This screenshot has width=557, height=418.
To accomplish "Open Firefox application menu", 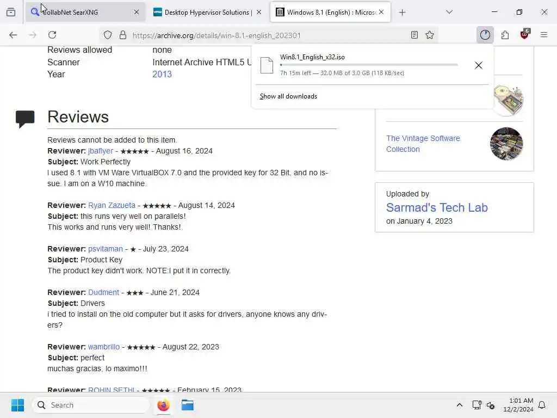I will [x=544, y=35].
